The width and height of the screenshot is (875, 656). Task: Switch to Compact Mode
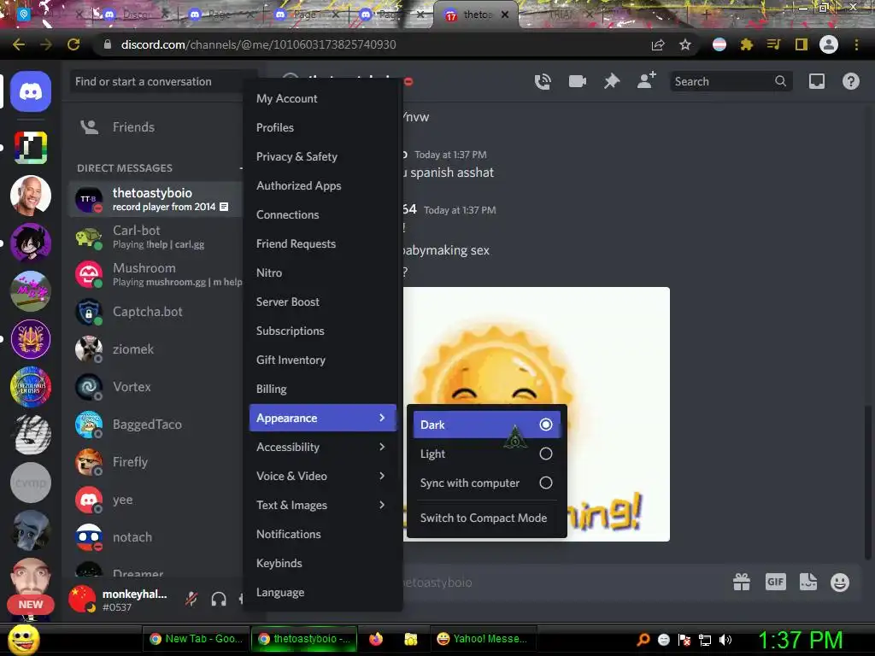(x=486, y=518)
